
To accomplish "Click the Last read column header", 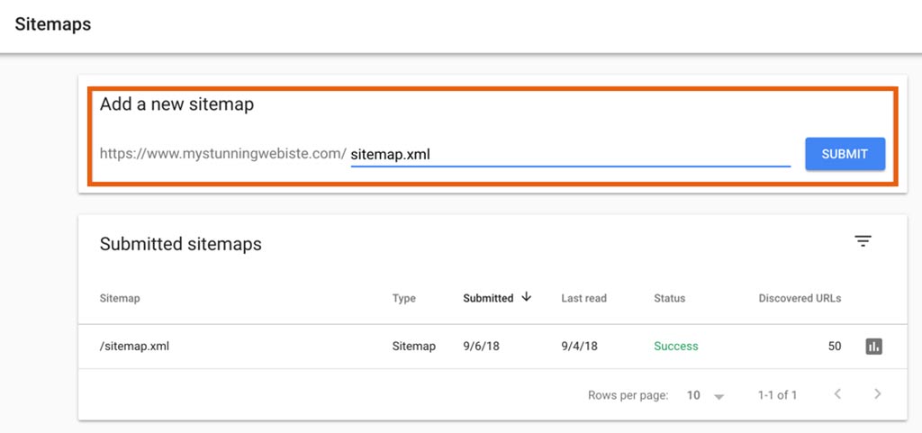I will click(584, 298).
